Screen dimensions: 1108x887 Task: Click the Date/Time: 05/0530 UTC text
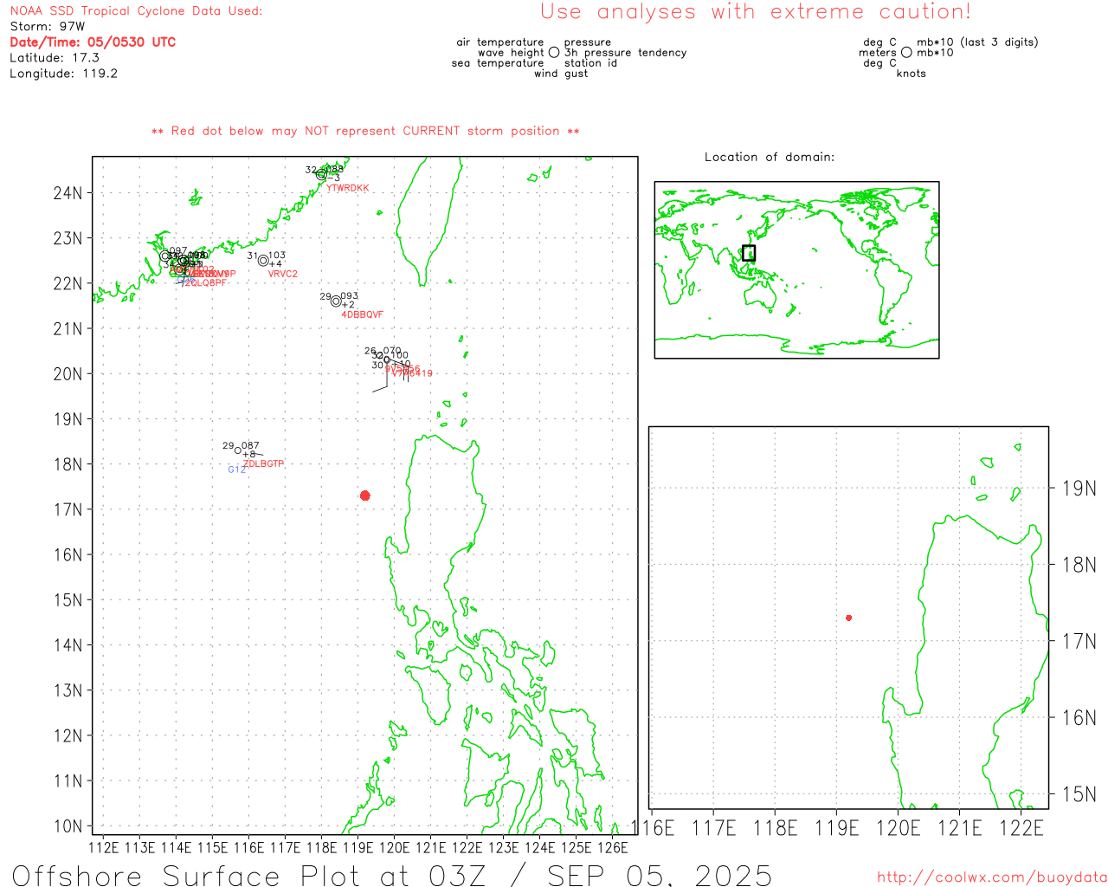93,42
